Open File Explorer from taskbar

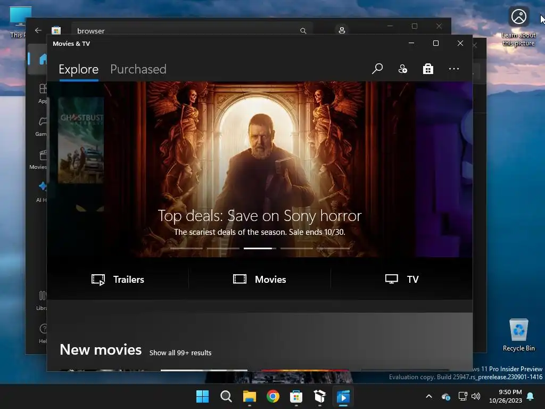tap(249, 396)
